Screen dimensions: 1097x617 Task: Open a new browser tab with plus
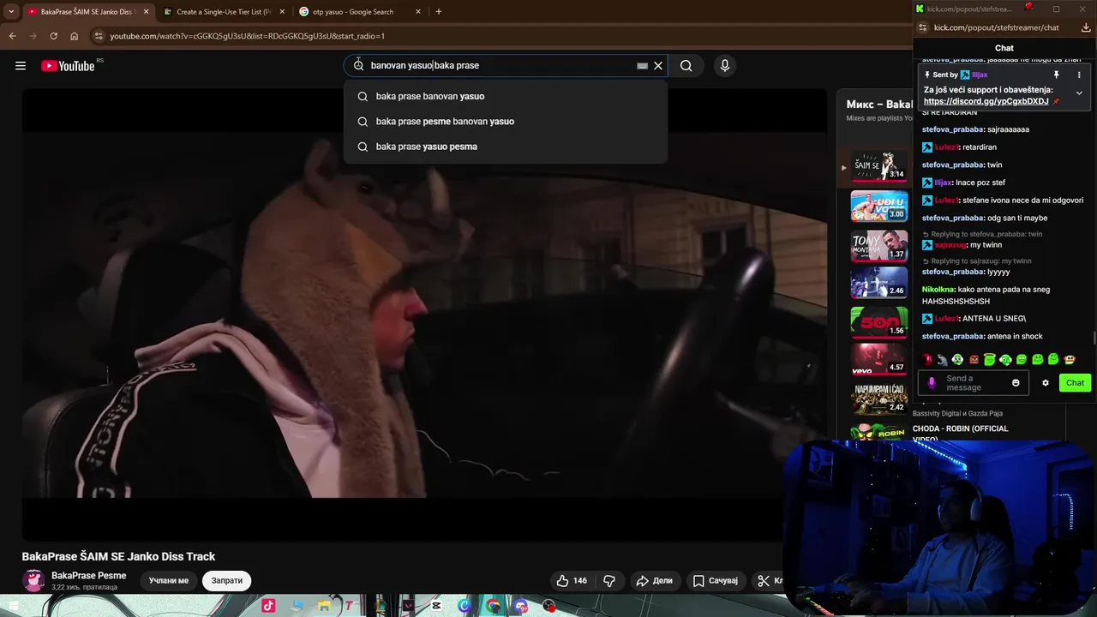pyautogui.click(x=439, y=12)
